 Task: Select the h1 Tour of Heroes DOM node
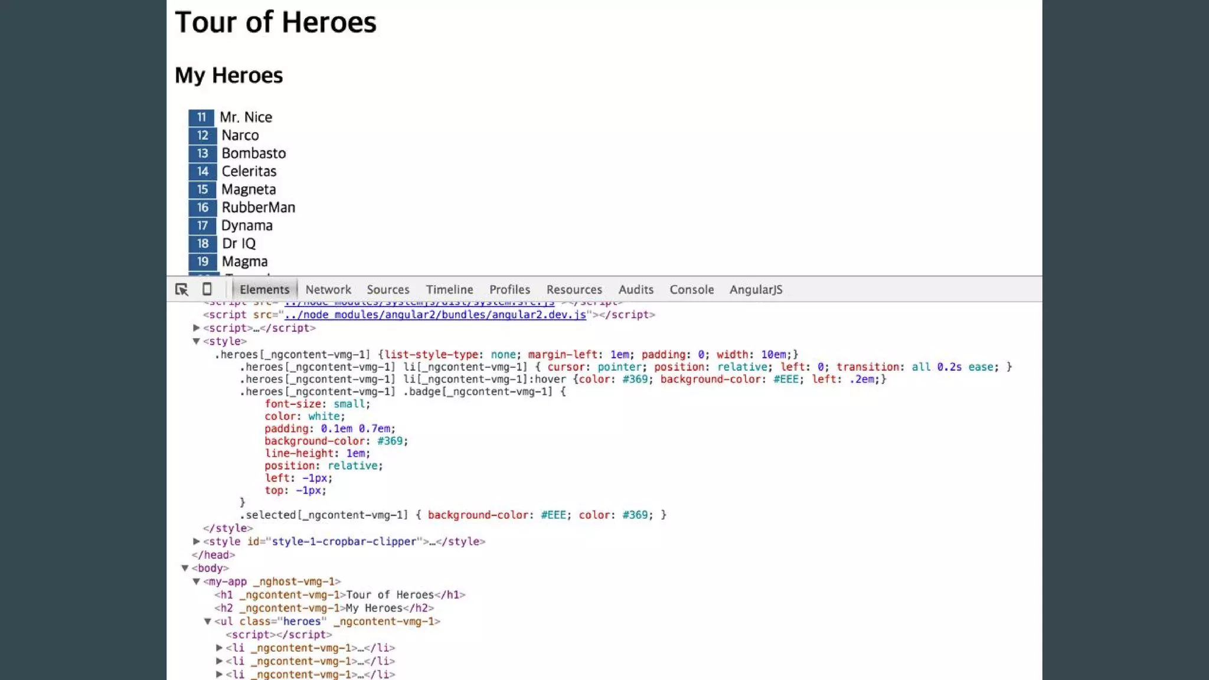point(339,595)
